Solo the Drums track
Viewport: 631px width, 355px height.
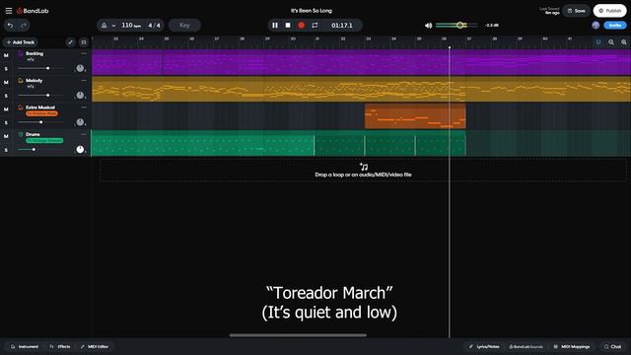pyautogui.click(x=6, y=150)
